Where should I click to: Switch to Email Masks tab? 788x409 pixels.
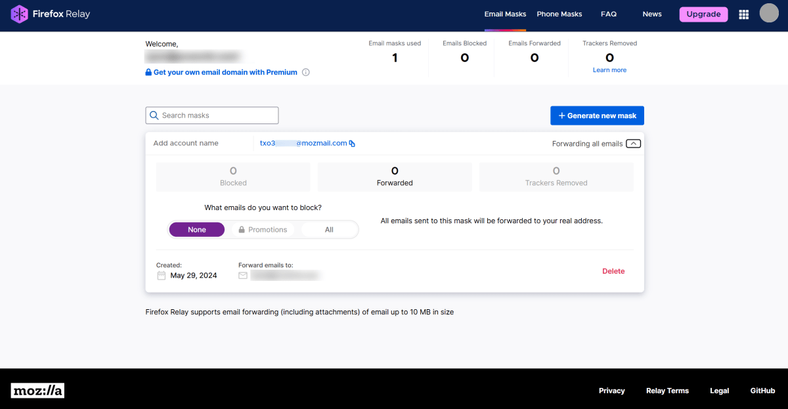506,14
